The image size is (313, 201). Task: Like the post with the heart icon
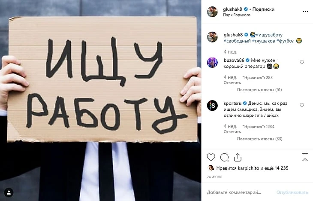(211, 157)
